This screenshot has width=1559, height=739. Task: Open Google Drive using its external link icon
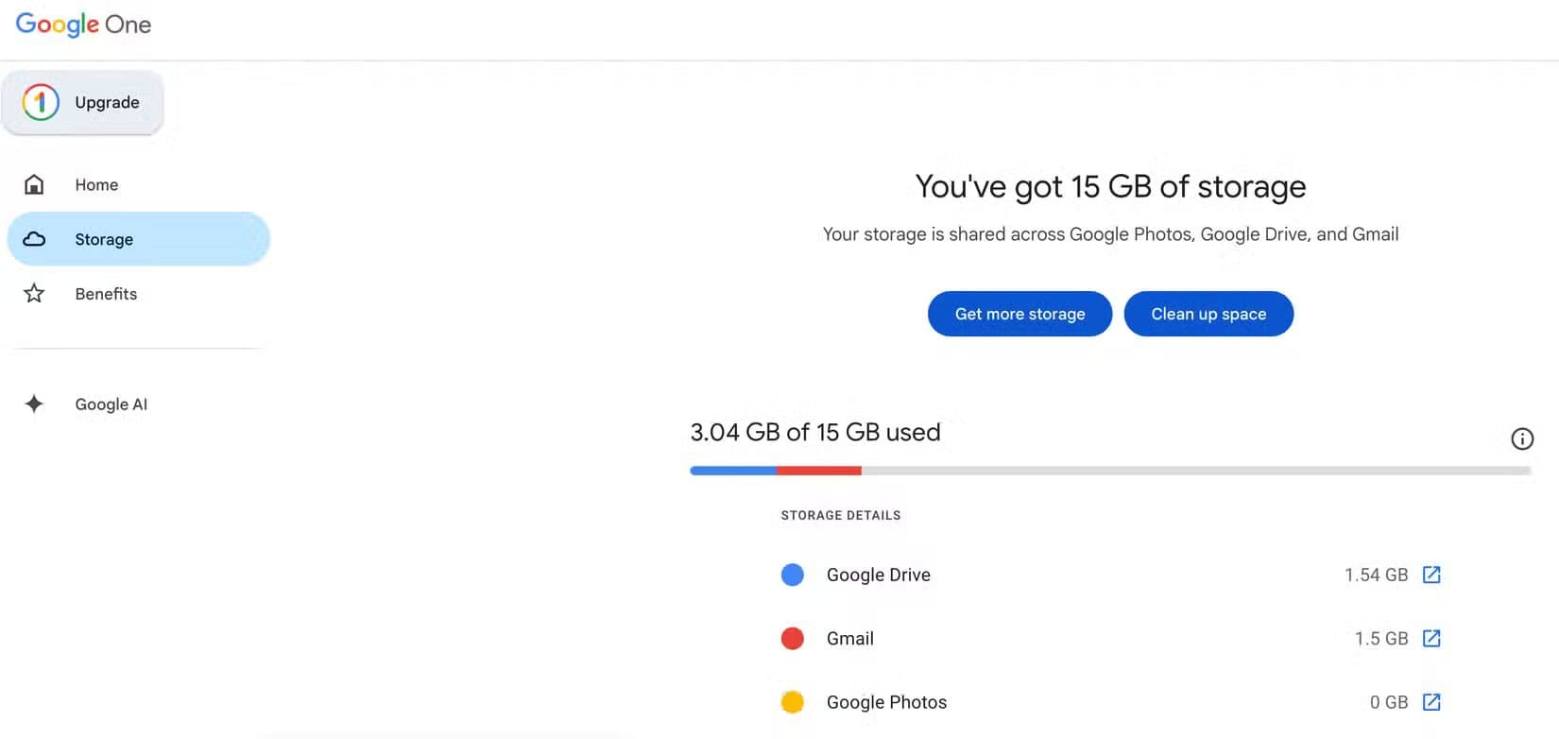pyautogui.click(x=1432, y=574)
